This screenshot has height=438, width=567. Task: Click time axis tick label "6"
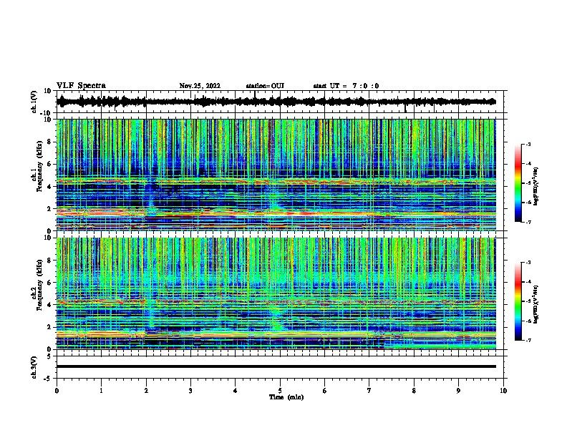pos(325,391)
